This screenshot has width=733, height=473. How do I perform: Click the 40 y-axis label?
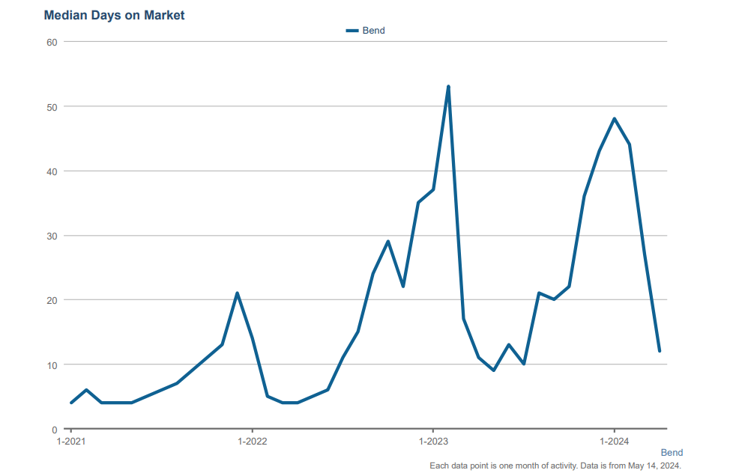click(x=52, y=171)
